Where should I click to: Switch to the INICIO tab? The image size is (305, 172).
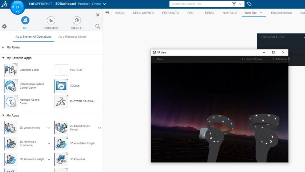point(120,13)
